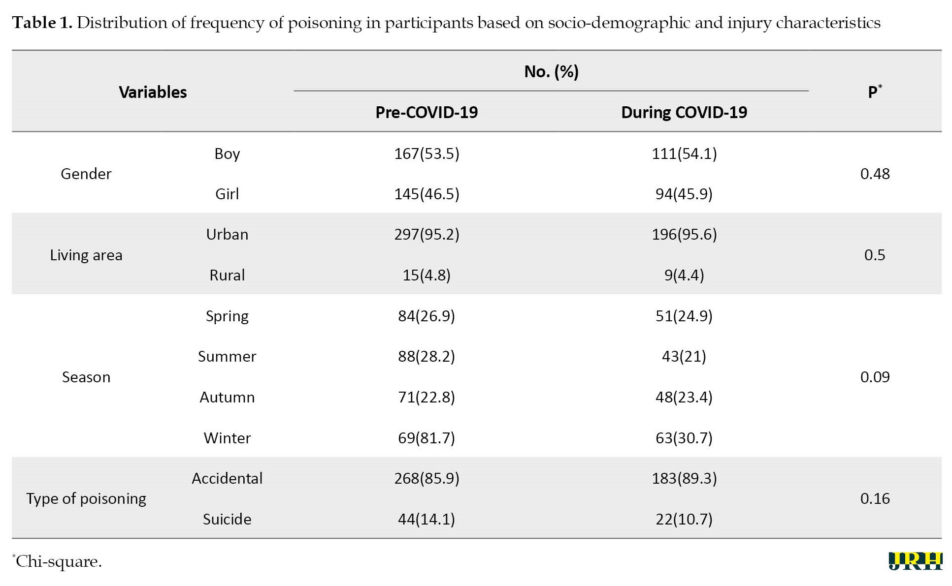Click the Boy pre-COVID value 167(53.5)
Image resolution: width=952 pixels, height=586 pixels.
tap(427, 154)
